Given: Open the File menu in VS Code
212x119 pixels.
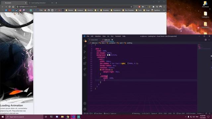Looking at the screenshot, I should click(88, 36).
